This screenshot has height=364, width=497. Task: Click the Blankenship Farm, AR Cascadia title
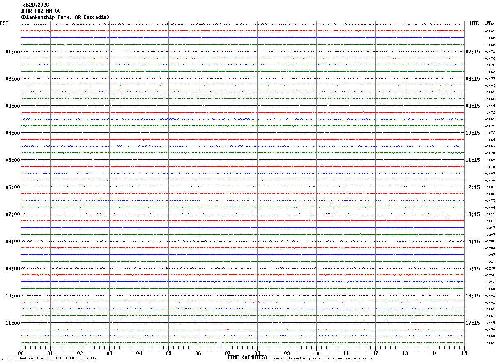[x=65, y=17]
